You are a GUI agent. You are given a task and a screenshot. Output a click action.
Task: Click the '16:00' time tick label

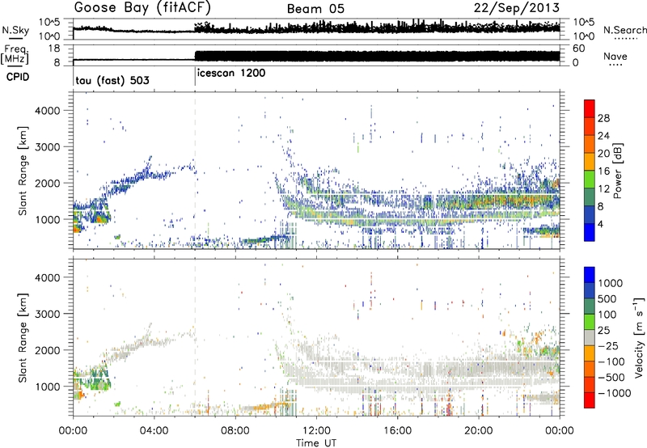click(x=397, y=431)
